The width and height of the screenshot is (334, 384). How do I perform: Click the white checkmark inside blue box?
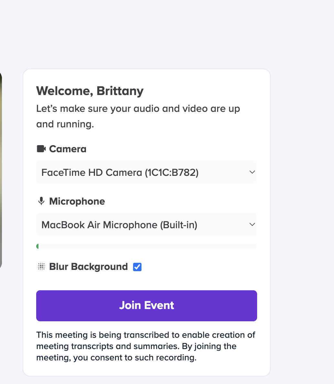click(137, 267)
